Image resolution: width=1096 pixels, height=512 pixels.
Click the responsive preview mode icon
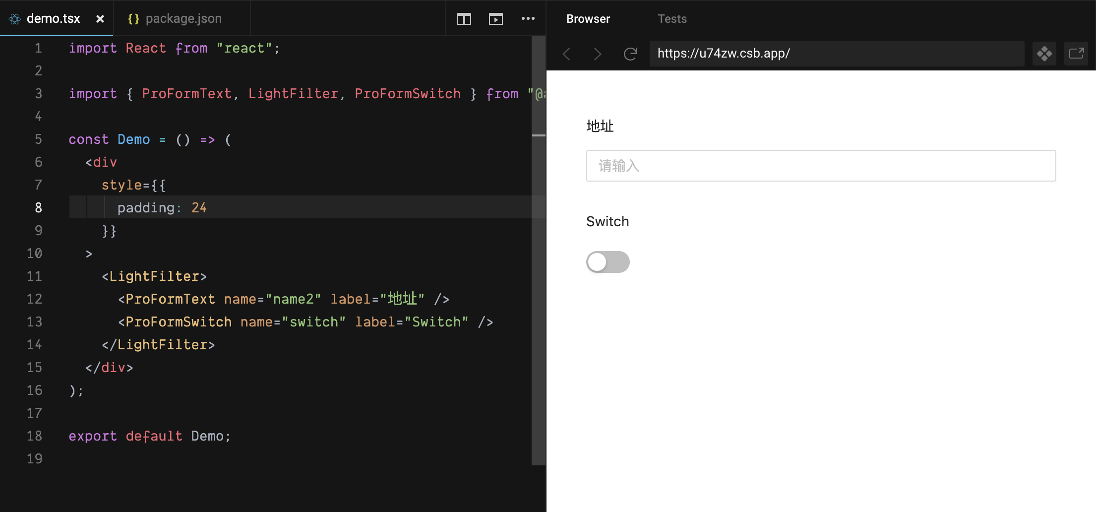pos(1044,54)
